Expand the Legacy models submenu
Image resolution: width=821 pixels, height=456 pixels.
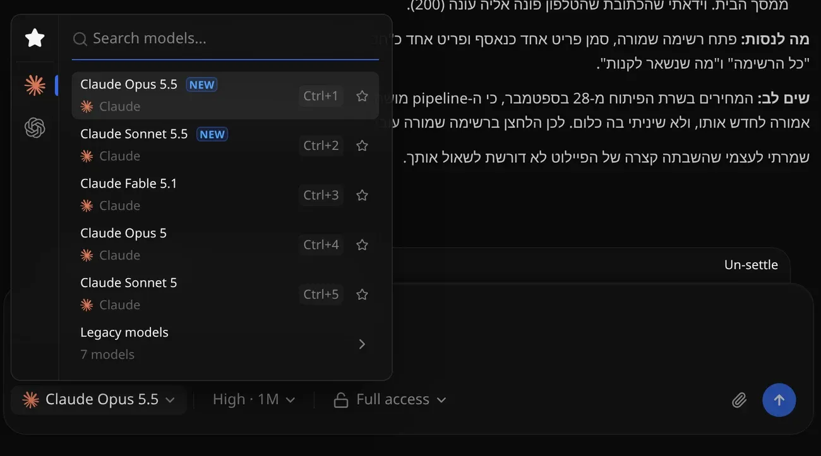click(x=225, y=344)
